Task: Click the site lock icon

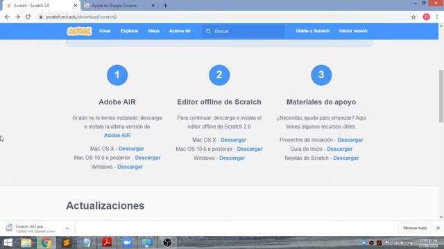Action: coord(41,17)
